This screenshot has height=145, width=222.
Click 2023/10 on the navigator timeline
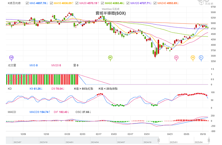pos(43,142)
